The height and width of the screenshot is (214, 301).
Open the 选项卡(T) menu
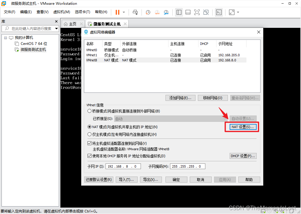tap(82, 12)
